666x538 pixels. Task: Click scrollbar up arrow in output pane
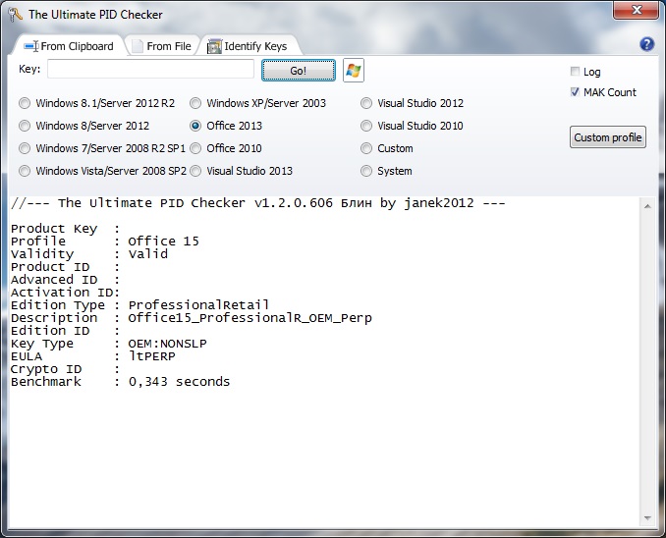(x=647, y=206)
